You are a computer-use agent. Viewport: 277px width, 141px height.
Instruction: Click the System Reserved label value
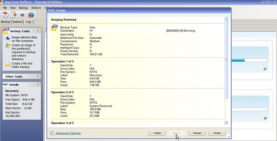pyautogui.click(x=101, y=106)
